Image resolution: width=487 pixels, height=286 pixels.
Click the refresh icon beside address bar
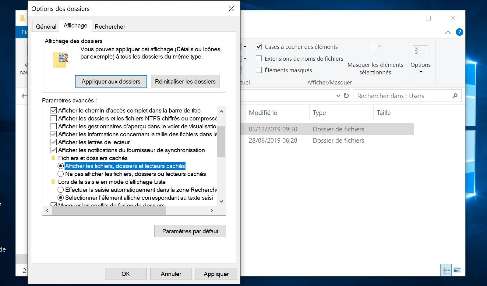[x=346, y=96]
